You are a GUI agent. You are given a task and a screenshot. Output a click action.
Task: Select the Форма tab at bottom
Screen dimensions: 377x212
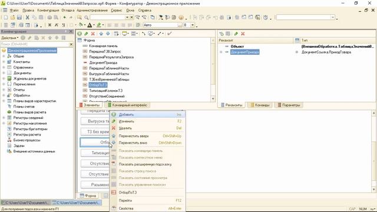(x=88, y=196)
